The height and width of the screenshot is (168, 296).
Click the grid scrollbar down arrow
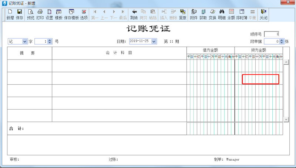pos(286,120)
